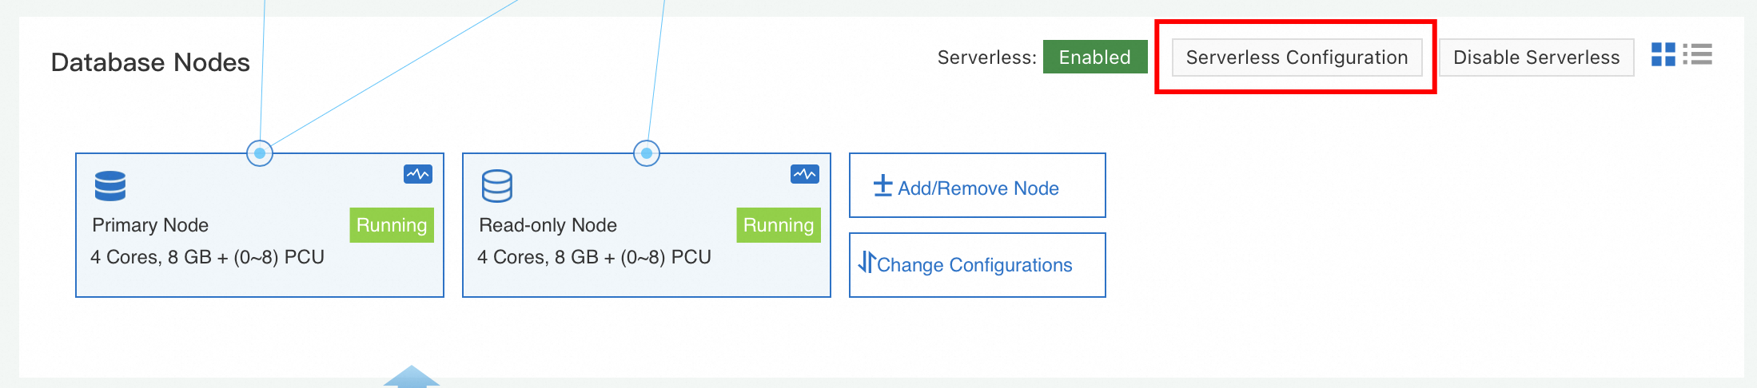Switch to the list view layout

pos(1697,54)
